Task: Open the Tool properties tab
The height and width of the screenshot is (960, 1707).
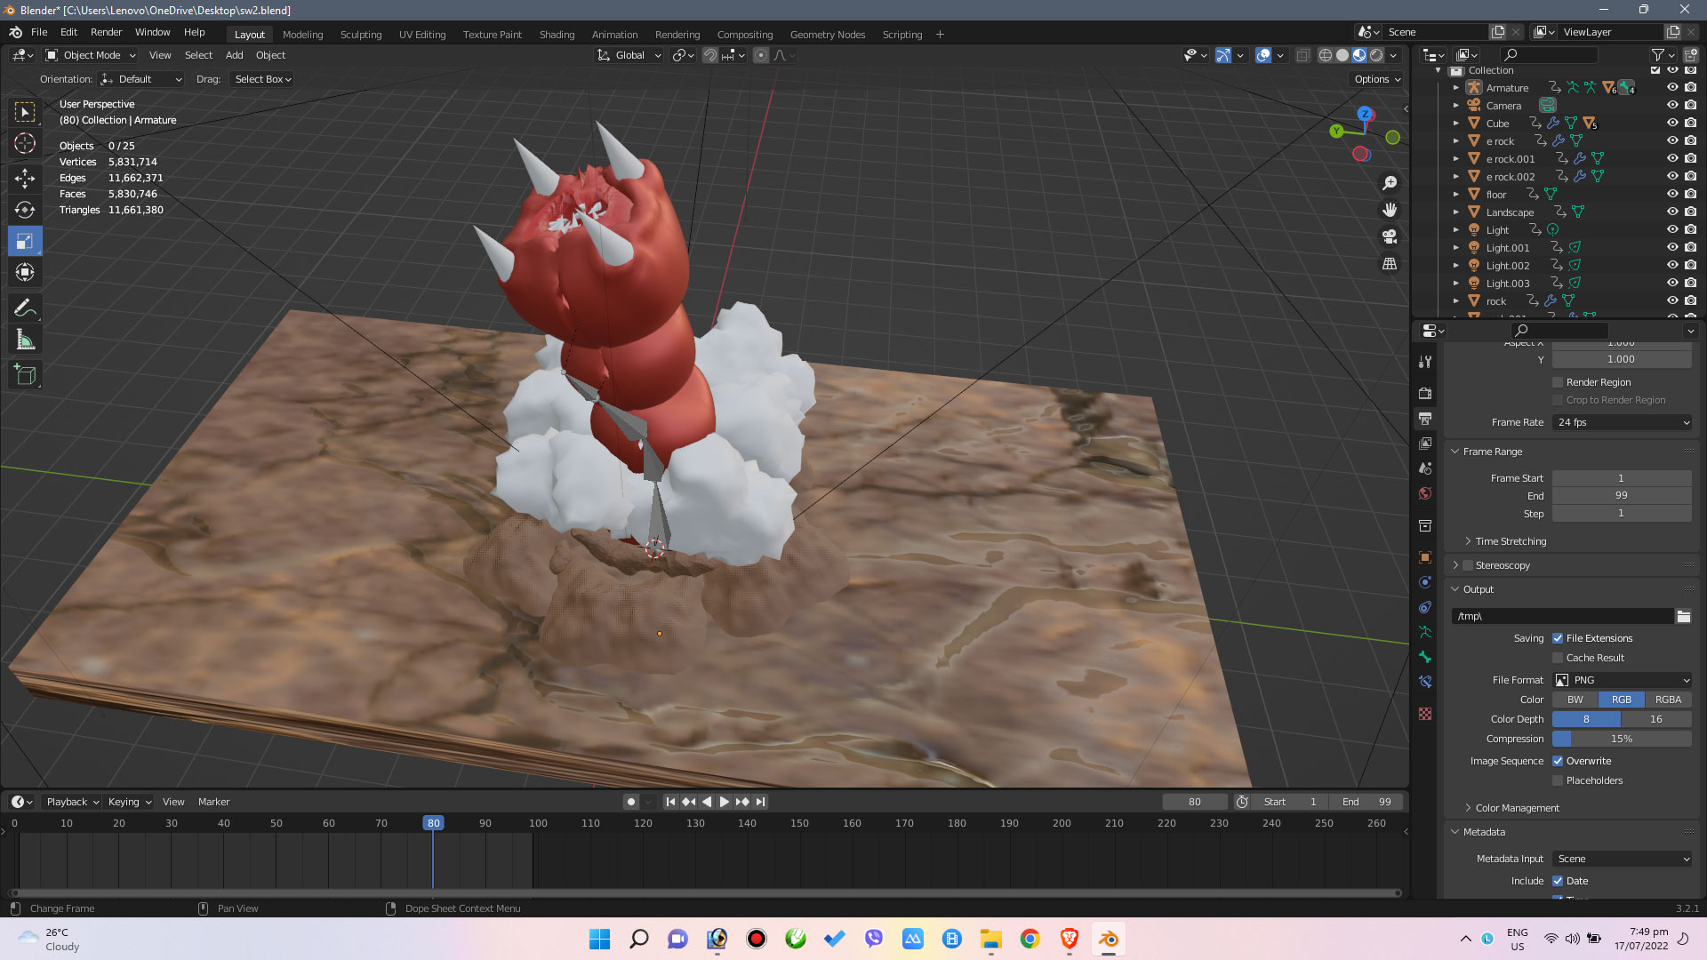Action: (1425, 362)
